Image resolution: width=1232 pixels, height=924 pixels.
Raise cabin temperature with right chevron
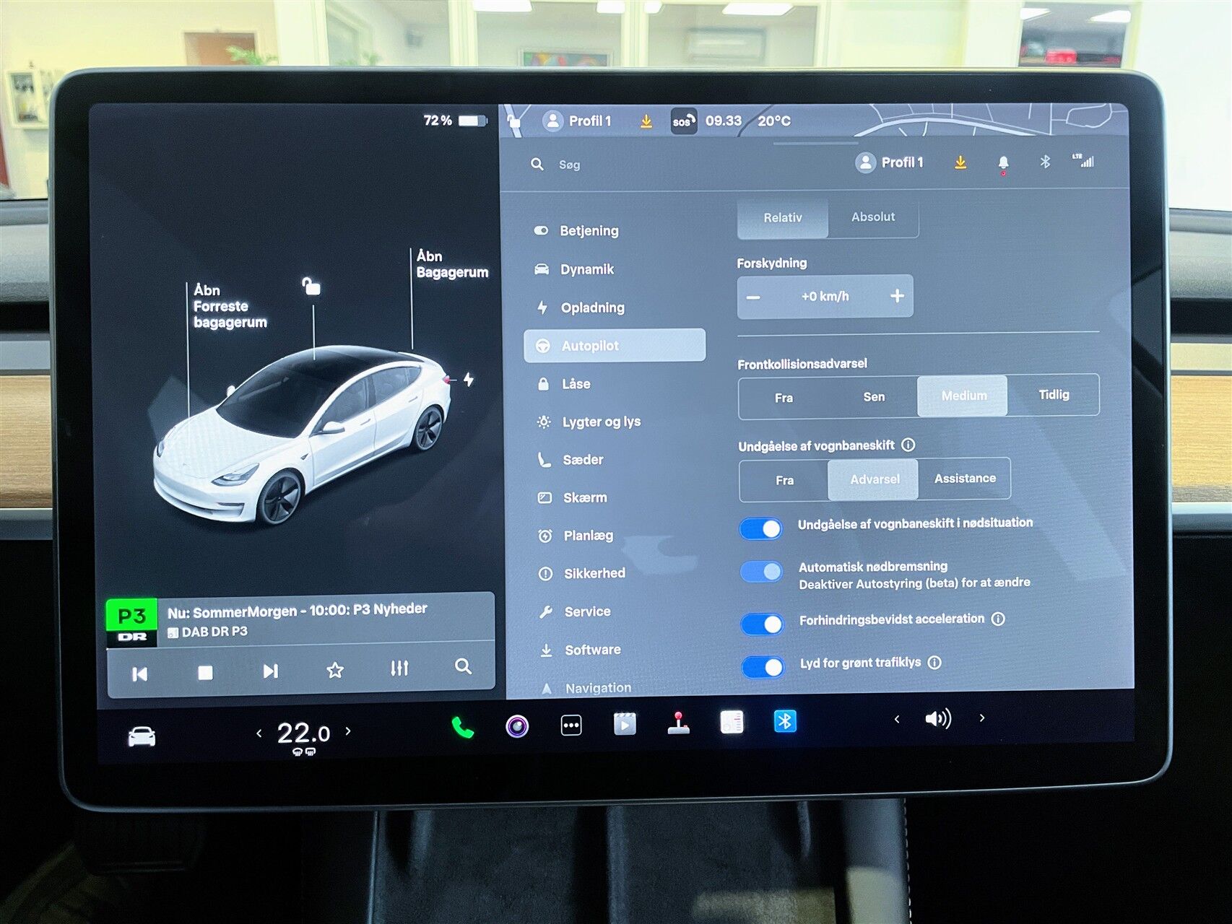(x=348, y=731)
